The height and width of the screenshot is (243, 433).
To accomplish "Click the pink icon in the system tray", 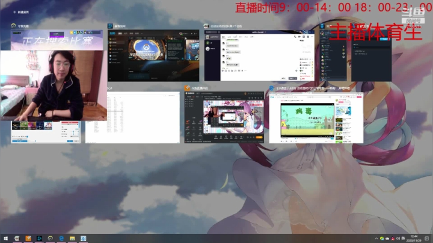I will [x=392, y=239].
